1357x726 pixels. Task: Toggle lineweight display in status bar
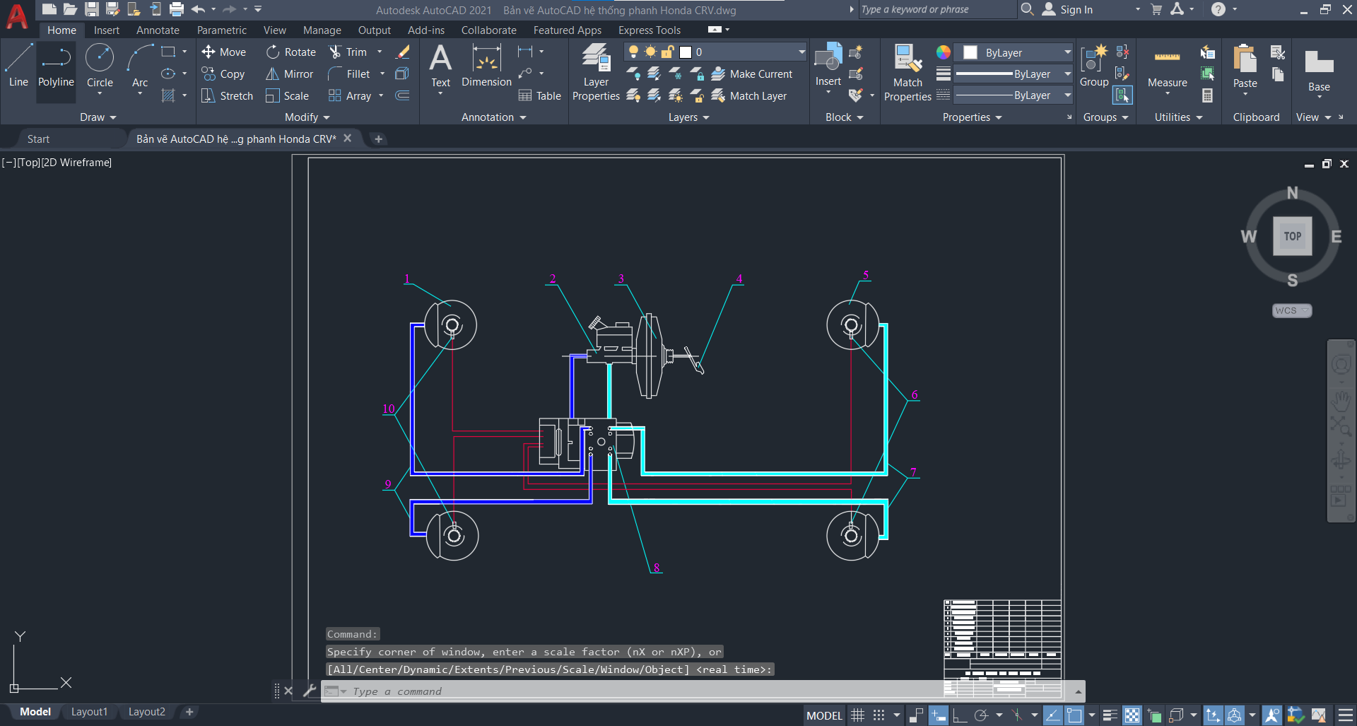pos(1110,715)
